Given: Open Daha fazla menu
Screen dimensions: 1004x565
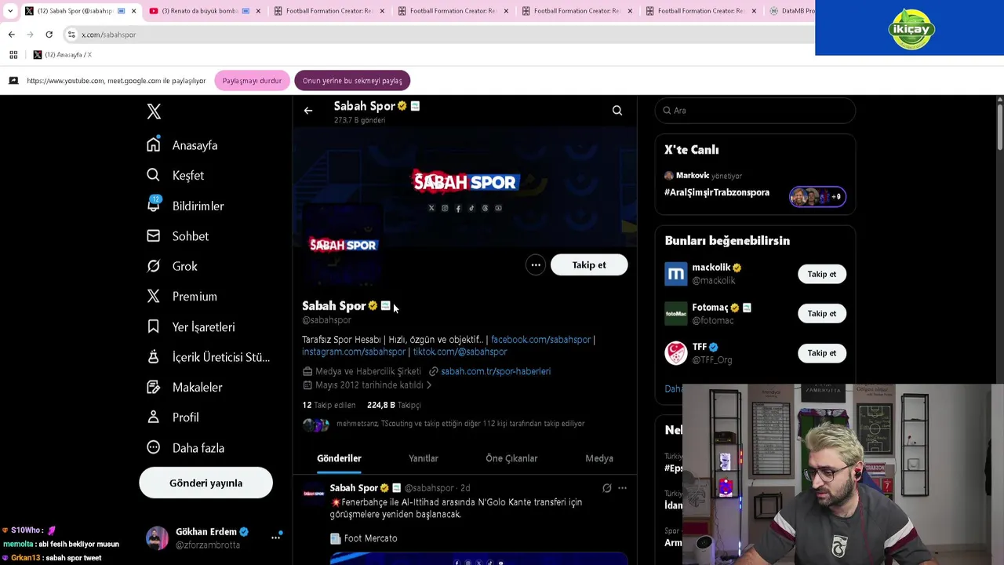Looking at the screenshot, I should [x=186, y=448].
